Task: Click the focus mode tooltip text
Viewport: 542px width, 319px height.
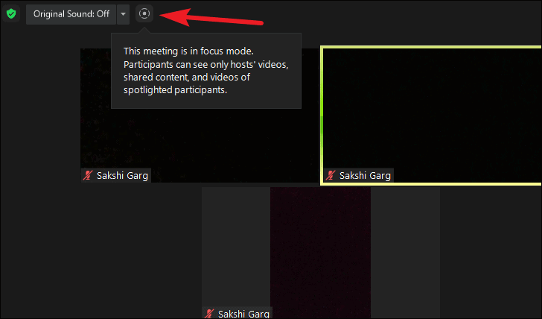Action: [206, 71]
